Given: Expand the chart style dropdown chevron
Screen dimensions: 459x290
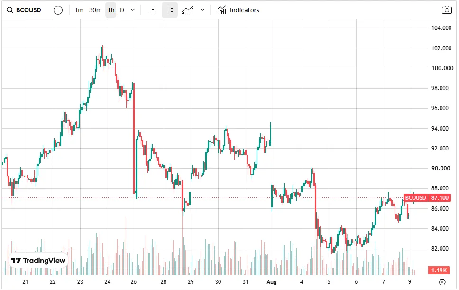Looking at the screenshot, I should [202, 10].
